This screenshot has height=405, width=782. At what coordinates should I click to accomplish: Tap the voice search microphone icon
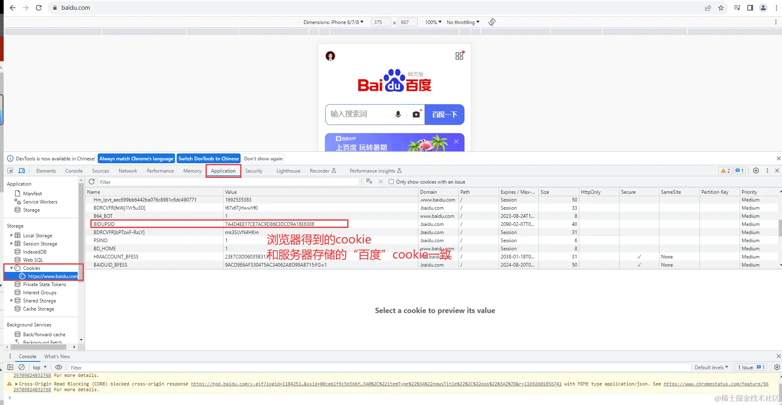tap(398, 114)
